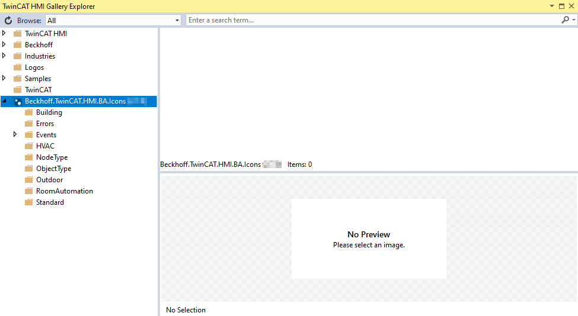The image size is (578, 316).
Task: Click the 'No Preview' heading
Action: (x=369, y=234)
